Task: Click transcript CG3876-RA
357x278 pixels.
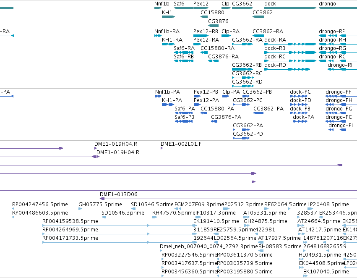Action: (223, 57)
